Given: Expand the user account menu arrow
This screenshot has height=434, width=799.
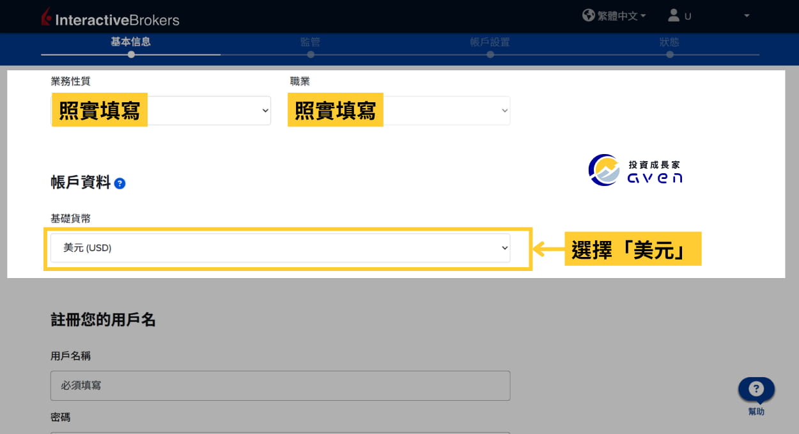Looking at the screenshot, I should coord(747,15).
